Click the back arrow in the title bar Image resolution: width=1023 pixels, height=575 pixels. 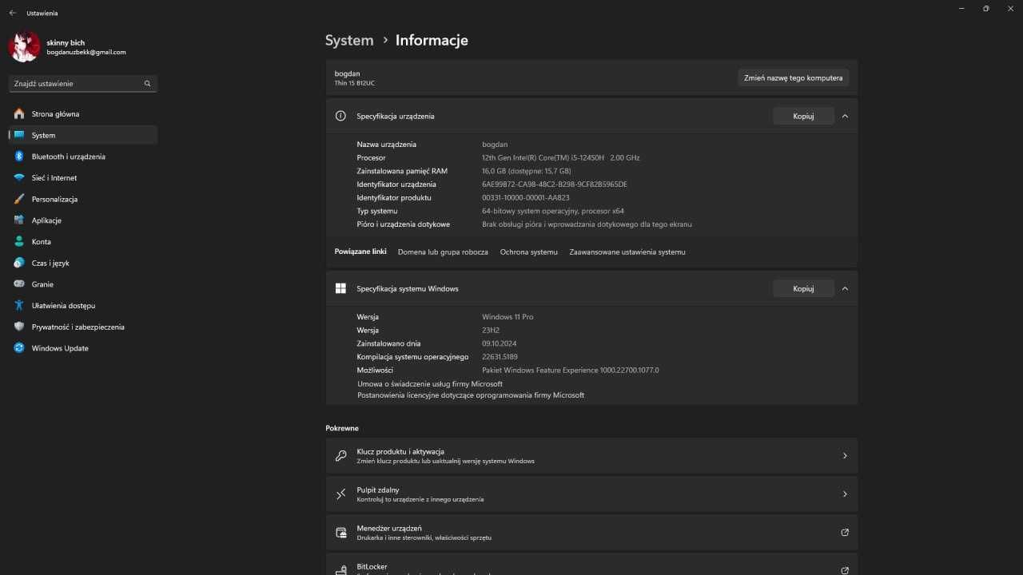click(x=12, y=13)
